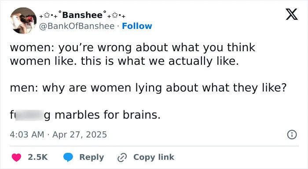308x169 pixels.
Task: Open the X logo link
Action: [292, 14]
